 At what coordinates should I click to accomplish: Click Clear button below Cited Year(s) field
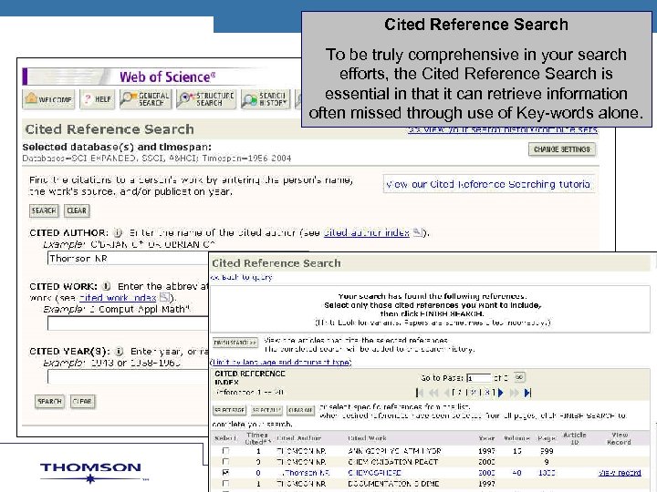82,401
